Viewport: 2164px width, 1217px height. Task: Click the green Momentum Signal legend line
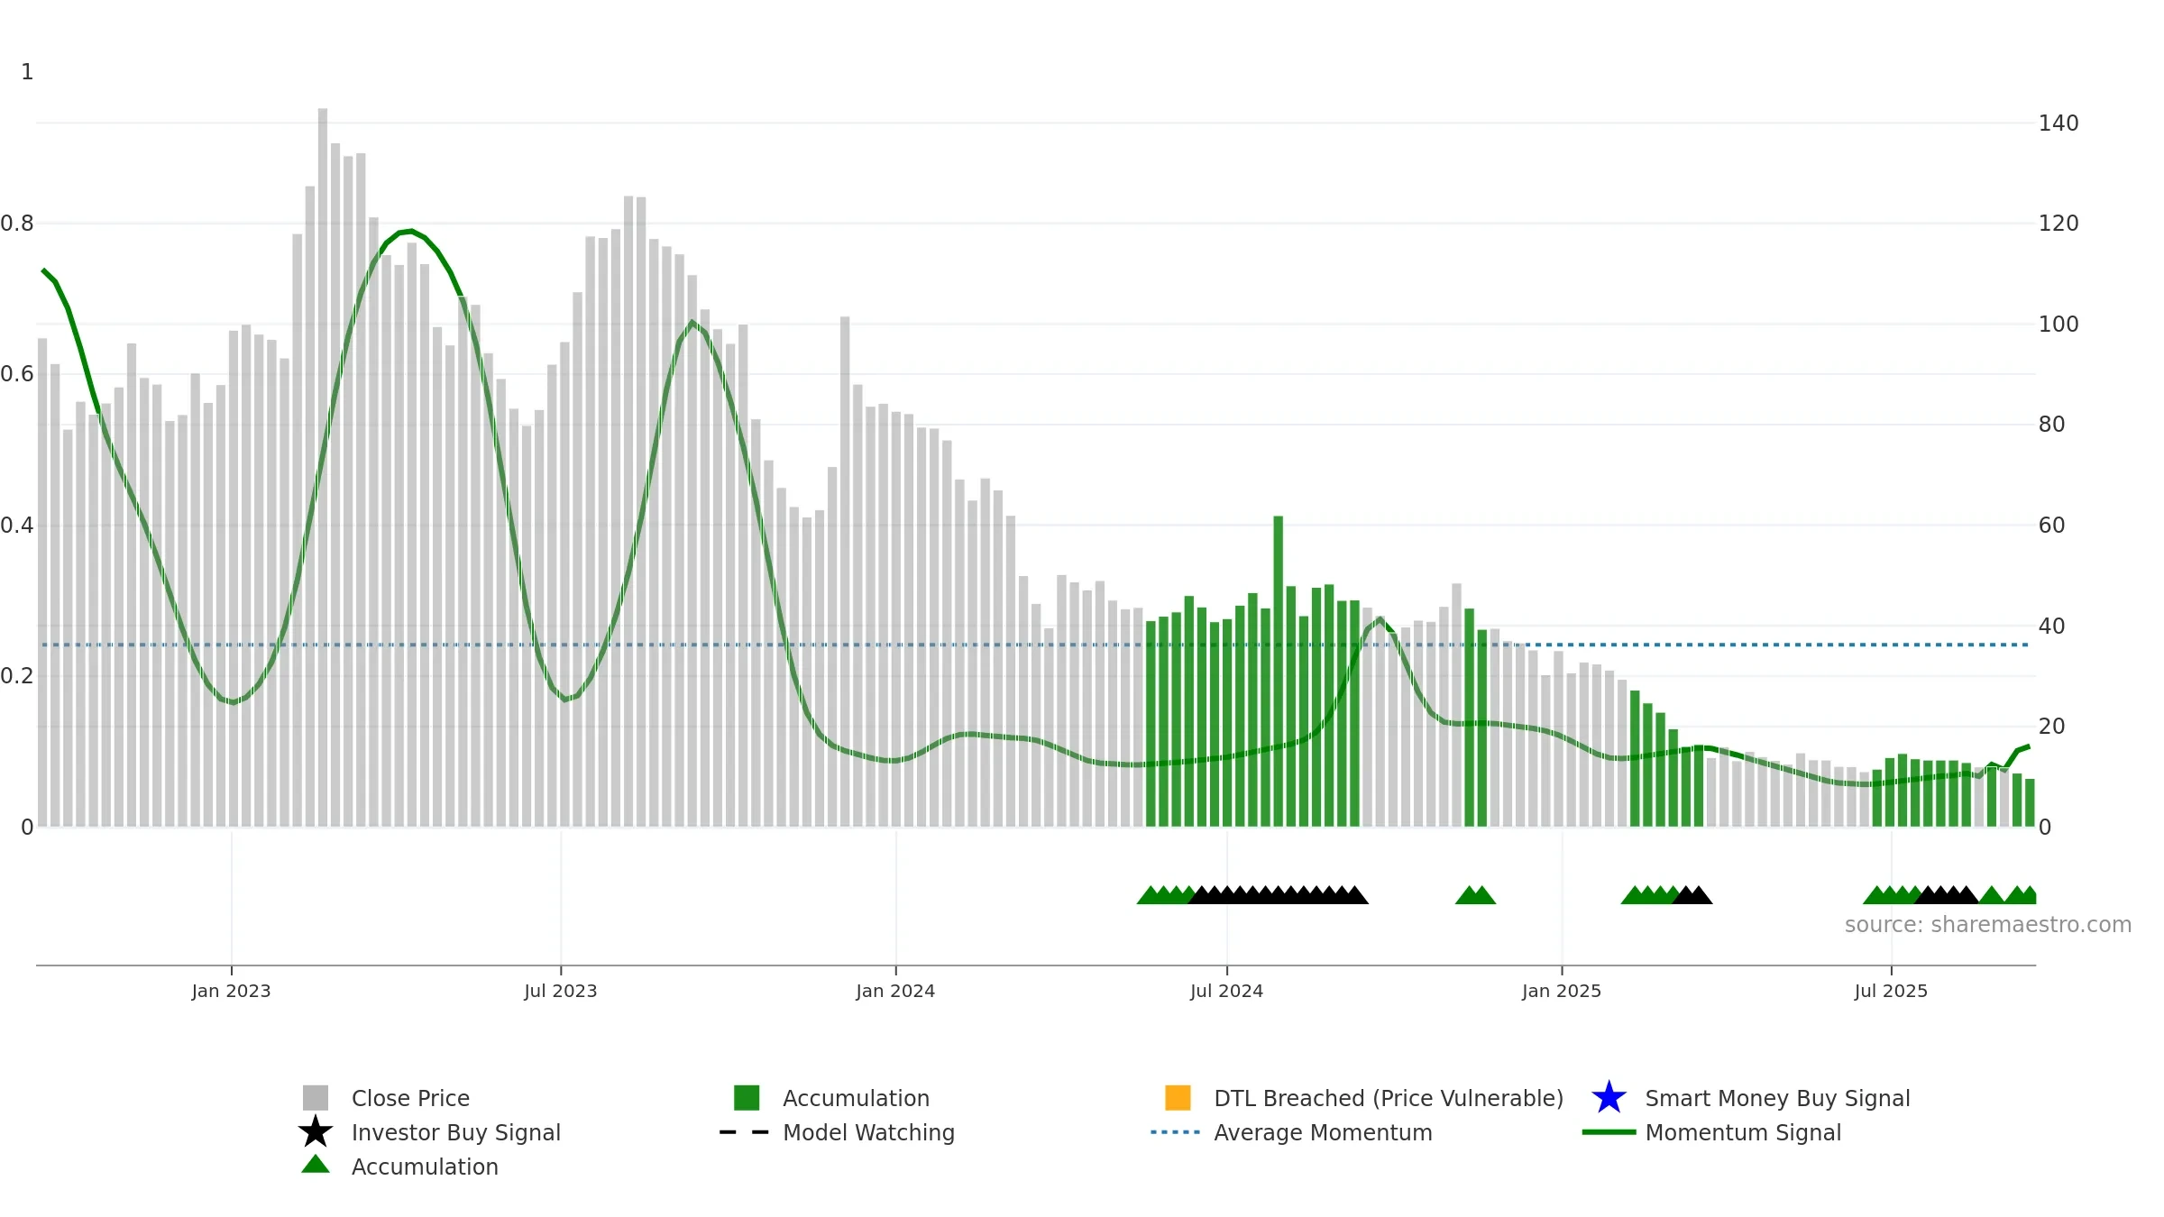point(1609,1132)
